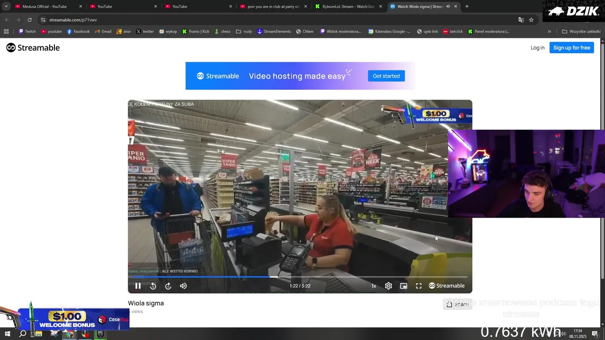Viewport: 605px width, 340px height.
Task: Open the Twitch bookmark
Action: click(x=27, y=32)
